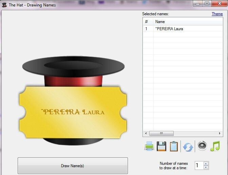Minimize The Hat window
Screen dimensions: 228x175
pyautogui.click(x=198, y=4)
